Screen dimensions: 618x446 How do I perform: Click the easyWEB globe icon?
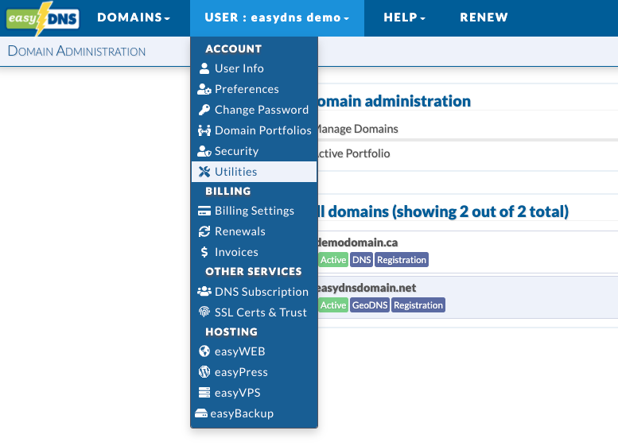point(204,351)
